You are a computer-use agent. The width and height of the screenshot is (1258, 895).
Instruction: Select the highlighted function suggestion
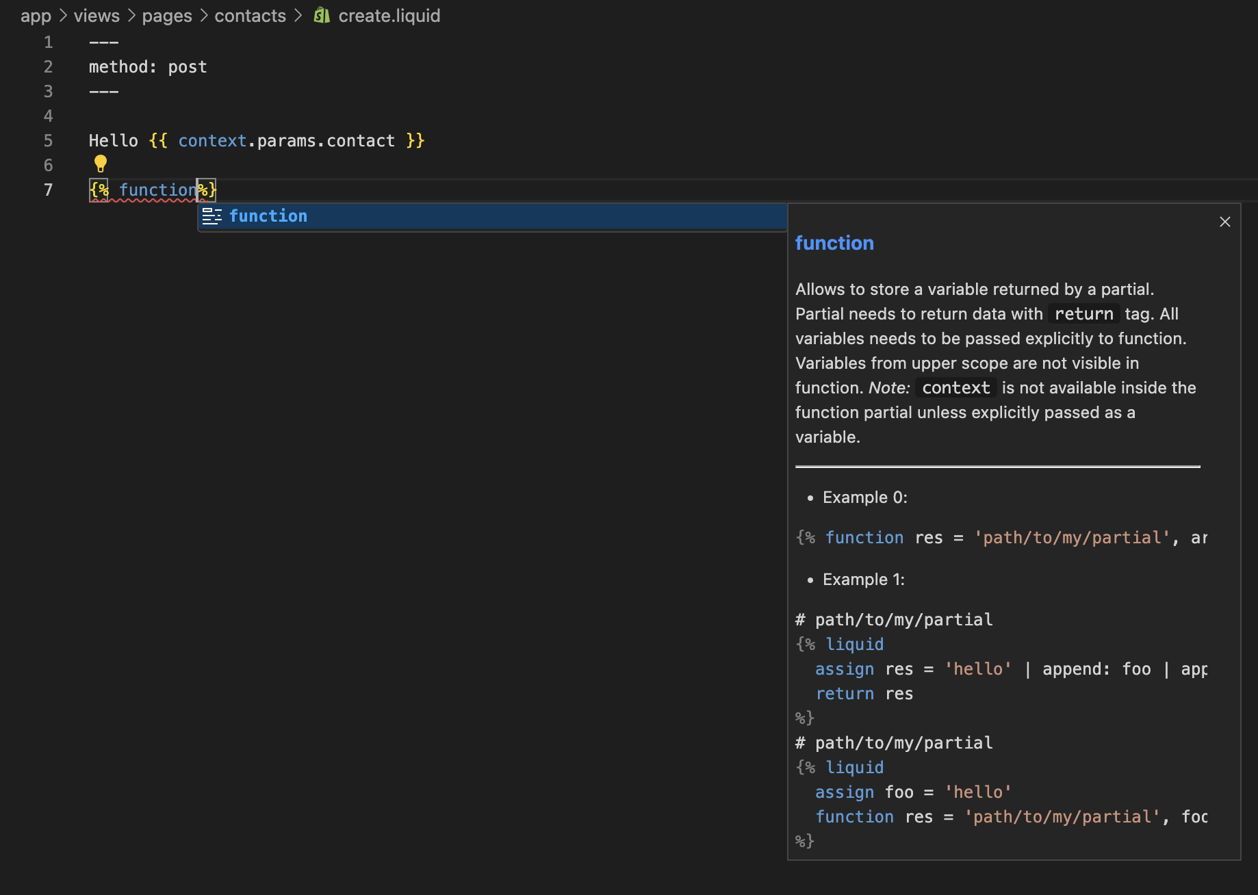(268, 216)
